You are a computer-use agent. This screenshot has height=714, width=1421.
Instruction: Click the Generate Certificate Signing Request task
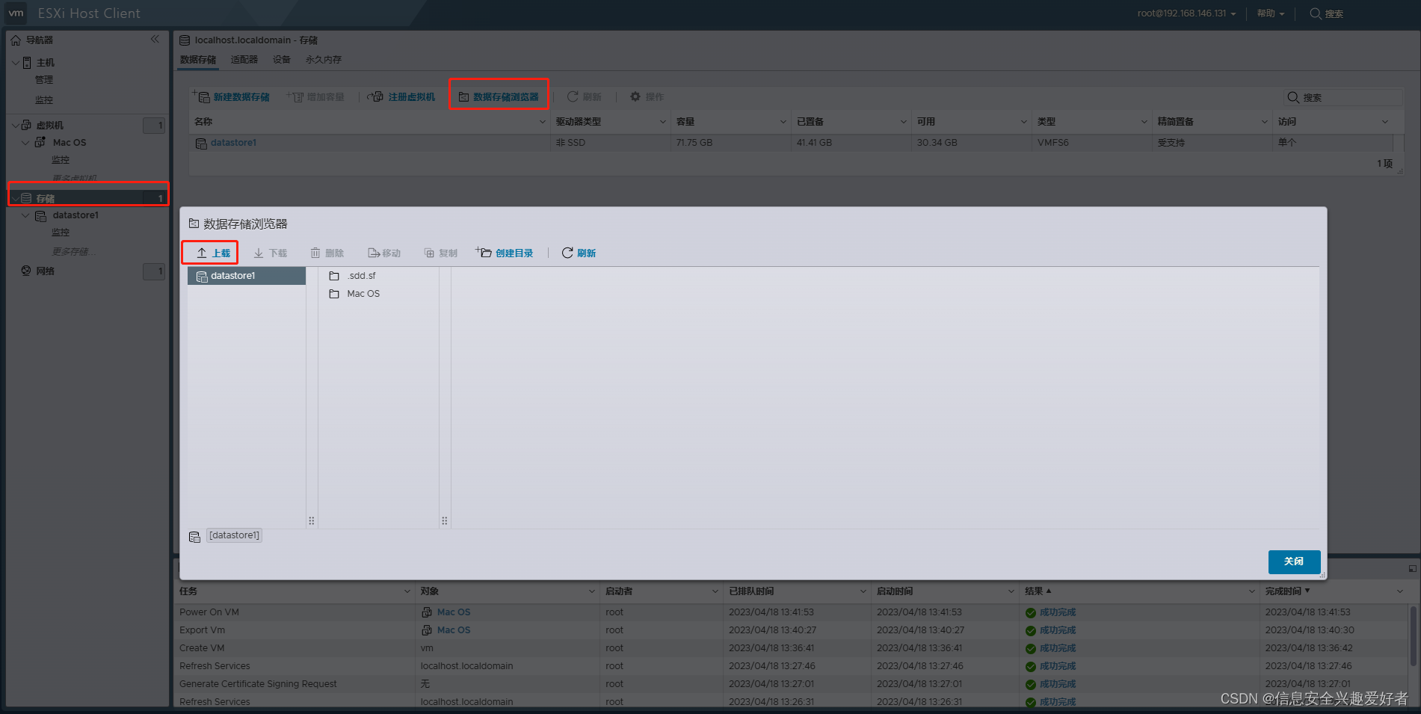[x=258, y=684]
